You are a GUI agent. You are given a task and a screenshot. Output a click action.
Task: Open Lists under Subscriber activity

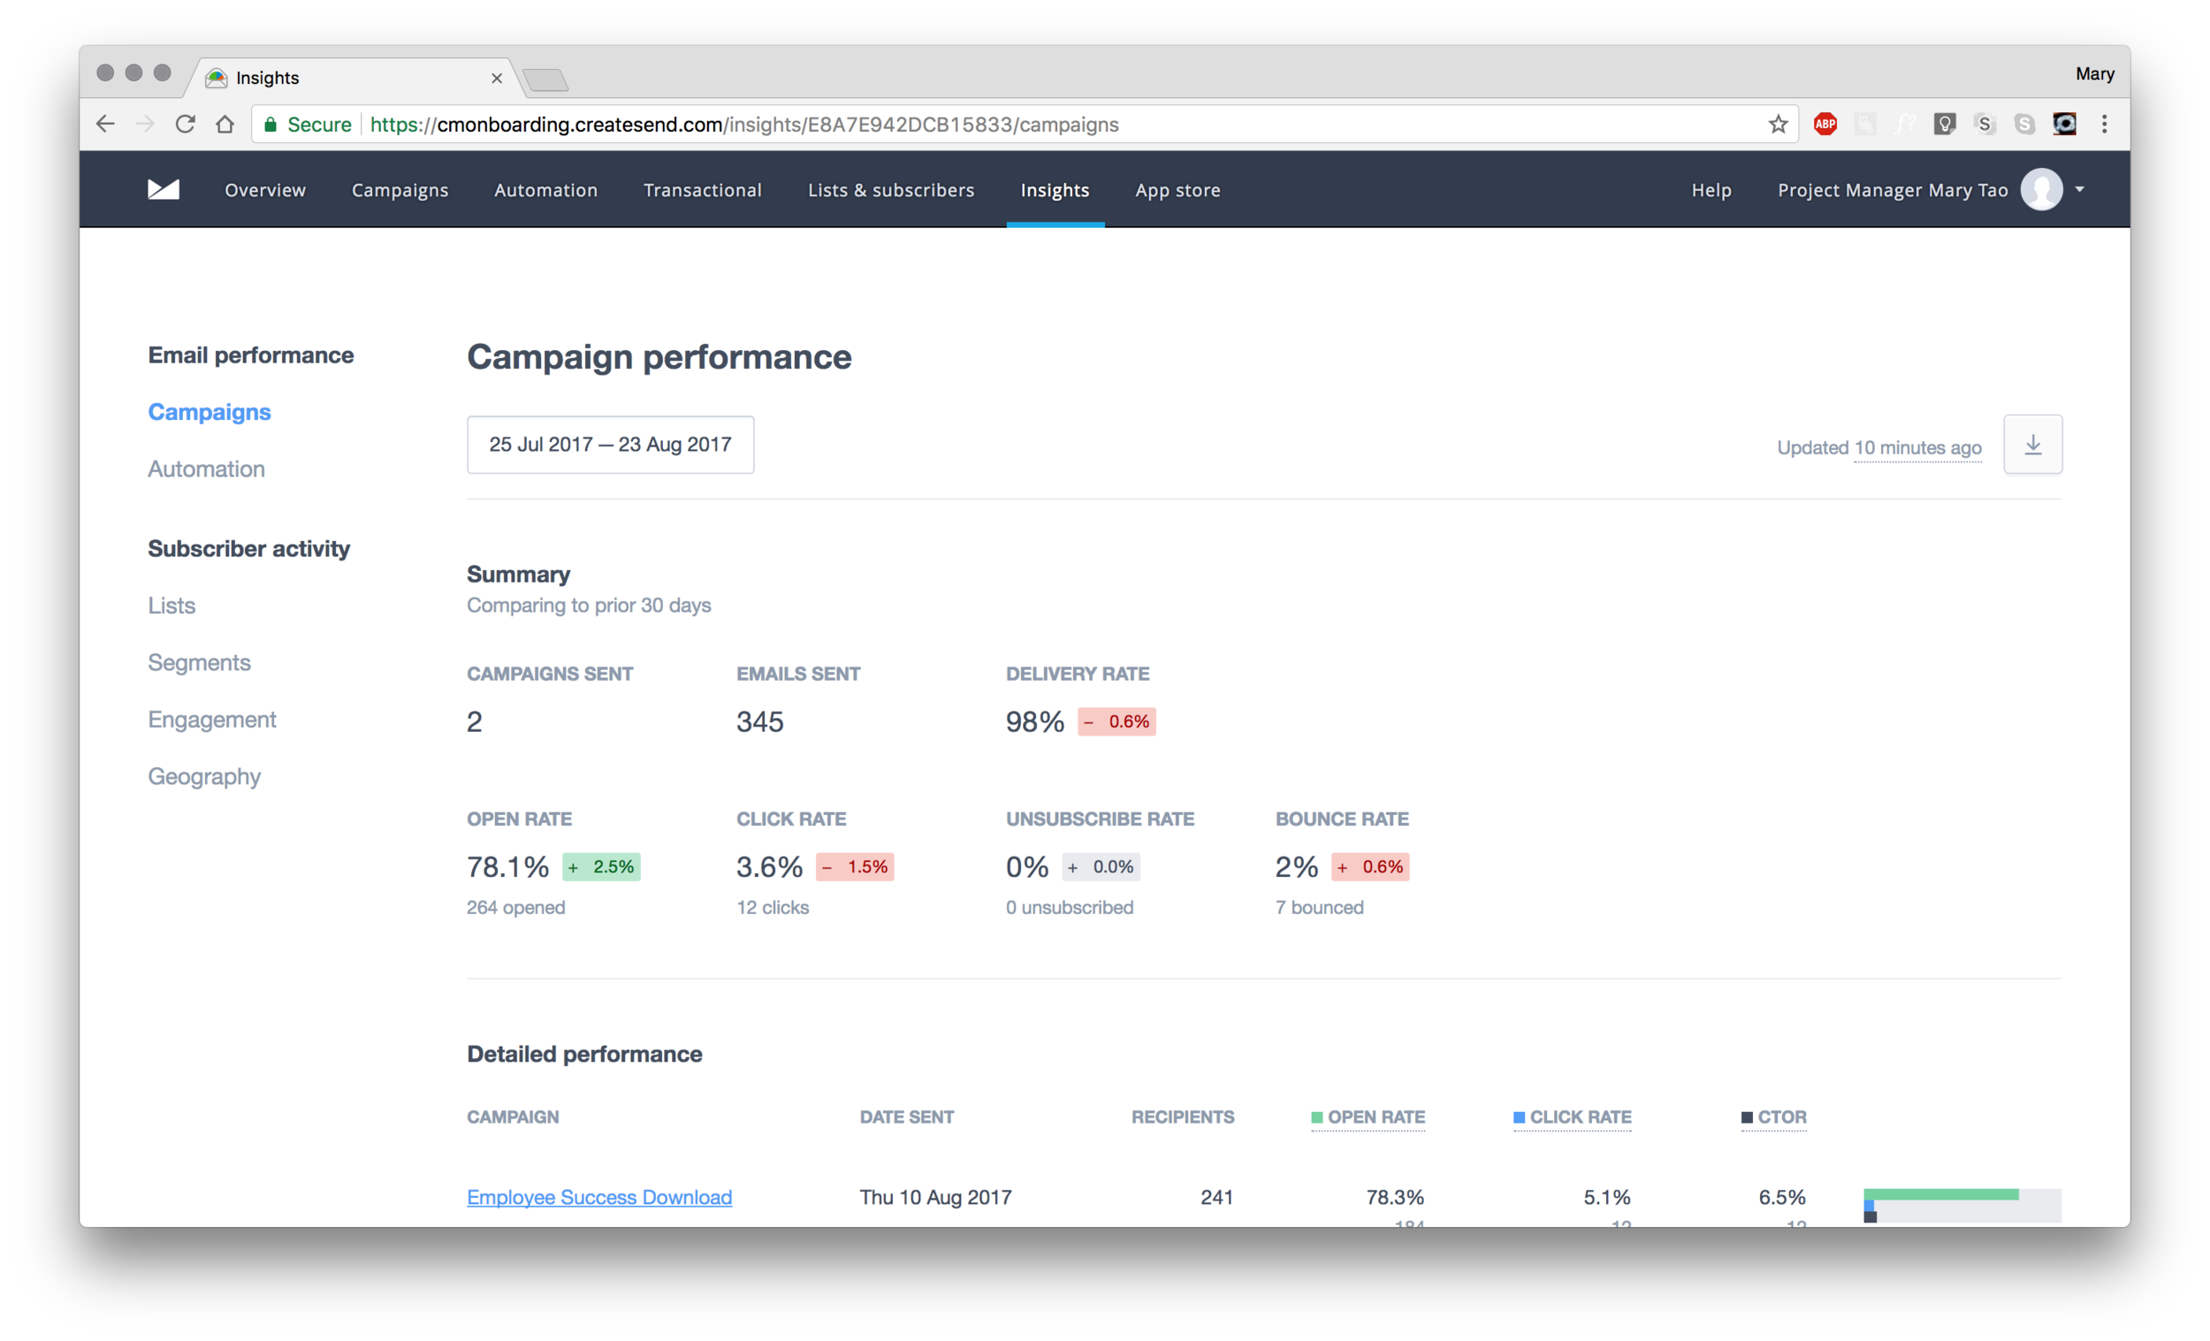point(171,606)
